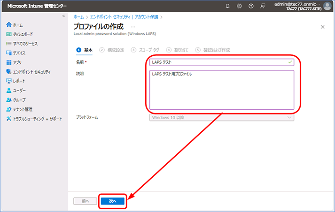Click the Apps grid icon in the sidebar

pos(9,62)
